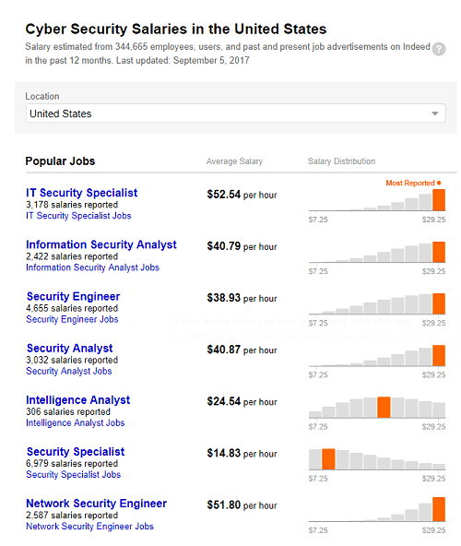Click orange bar in Intelligence Analyst distribution
This screenshot has height=546, width=461.
coord(384,408)
